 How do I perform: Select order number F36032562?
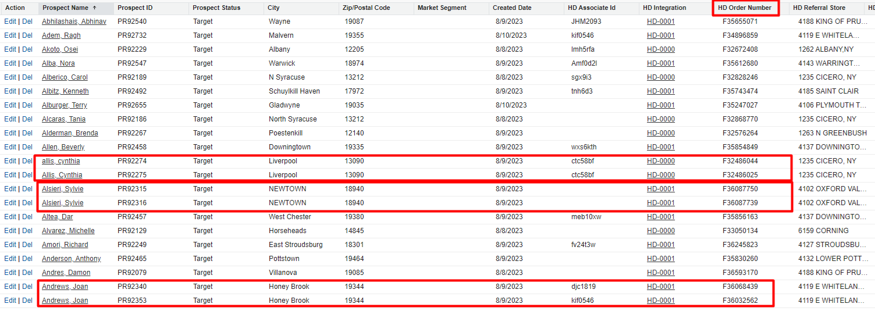tap(740, 301)
